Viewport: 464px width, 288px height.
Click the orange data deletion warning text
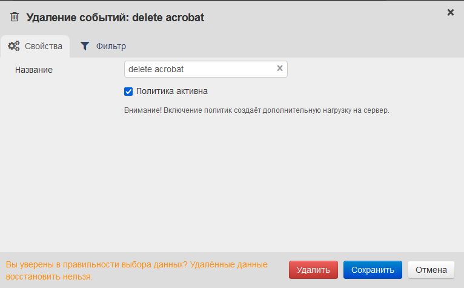coord(136,270)
